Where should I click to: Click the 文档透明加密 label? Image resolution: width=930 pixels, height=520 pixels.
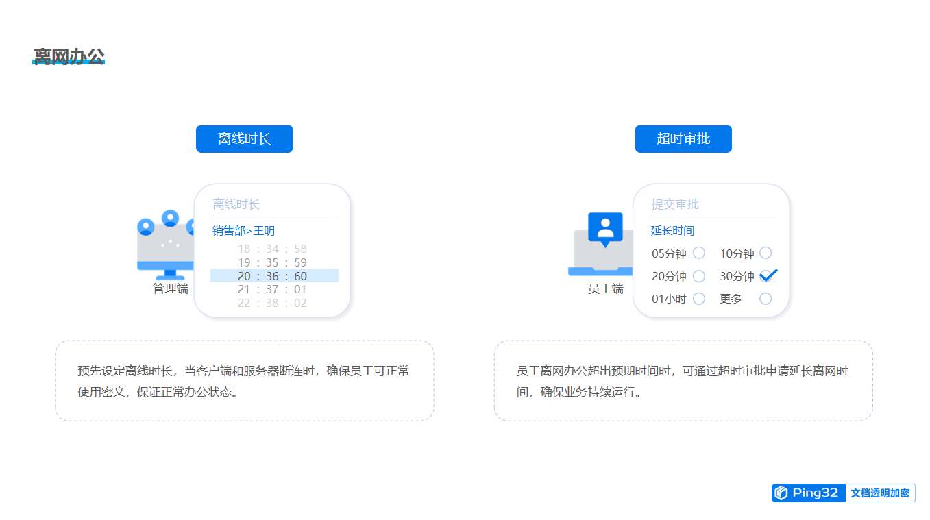click(880, 493)
